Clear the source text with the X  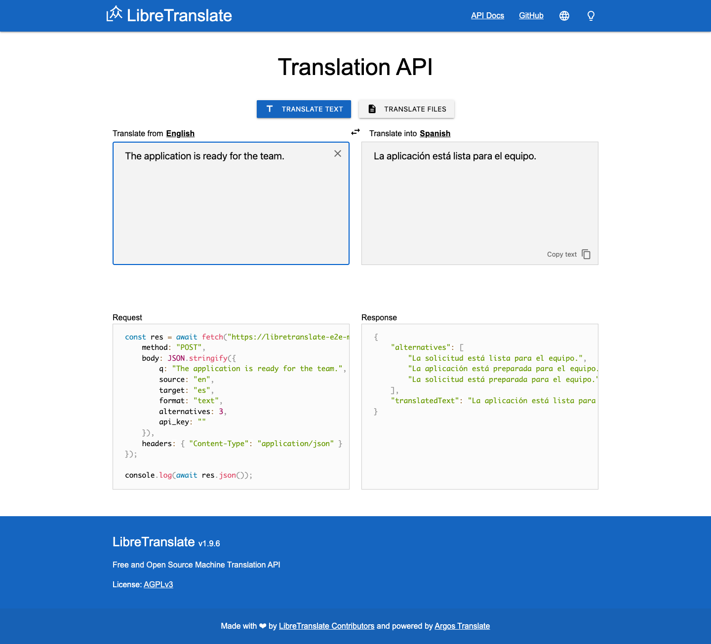(x=338, y=153)
